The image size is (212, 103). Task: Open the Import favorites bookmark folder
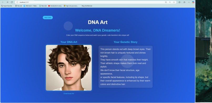(7, 6)
